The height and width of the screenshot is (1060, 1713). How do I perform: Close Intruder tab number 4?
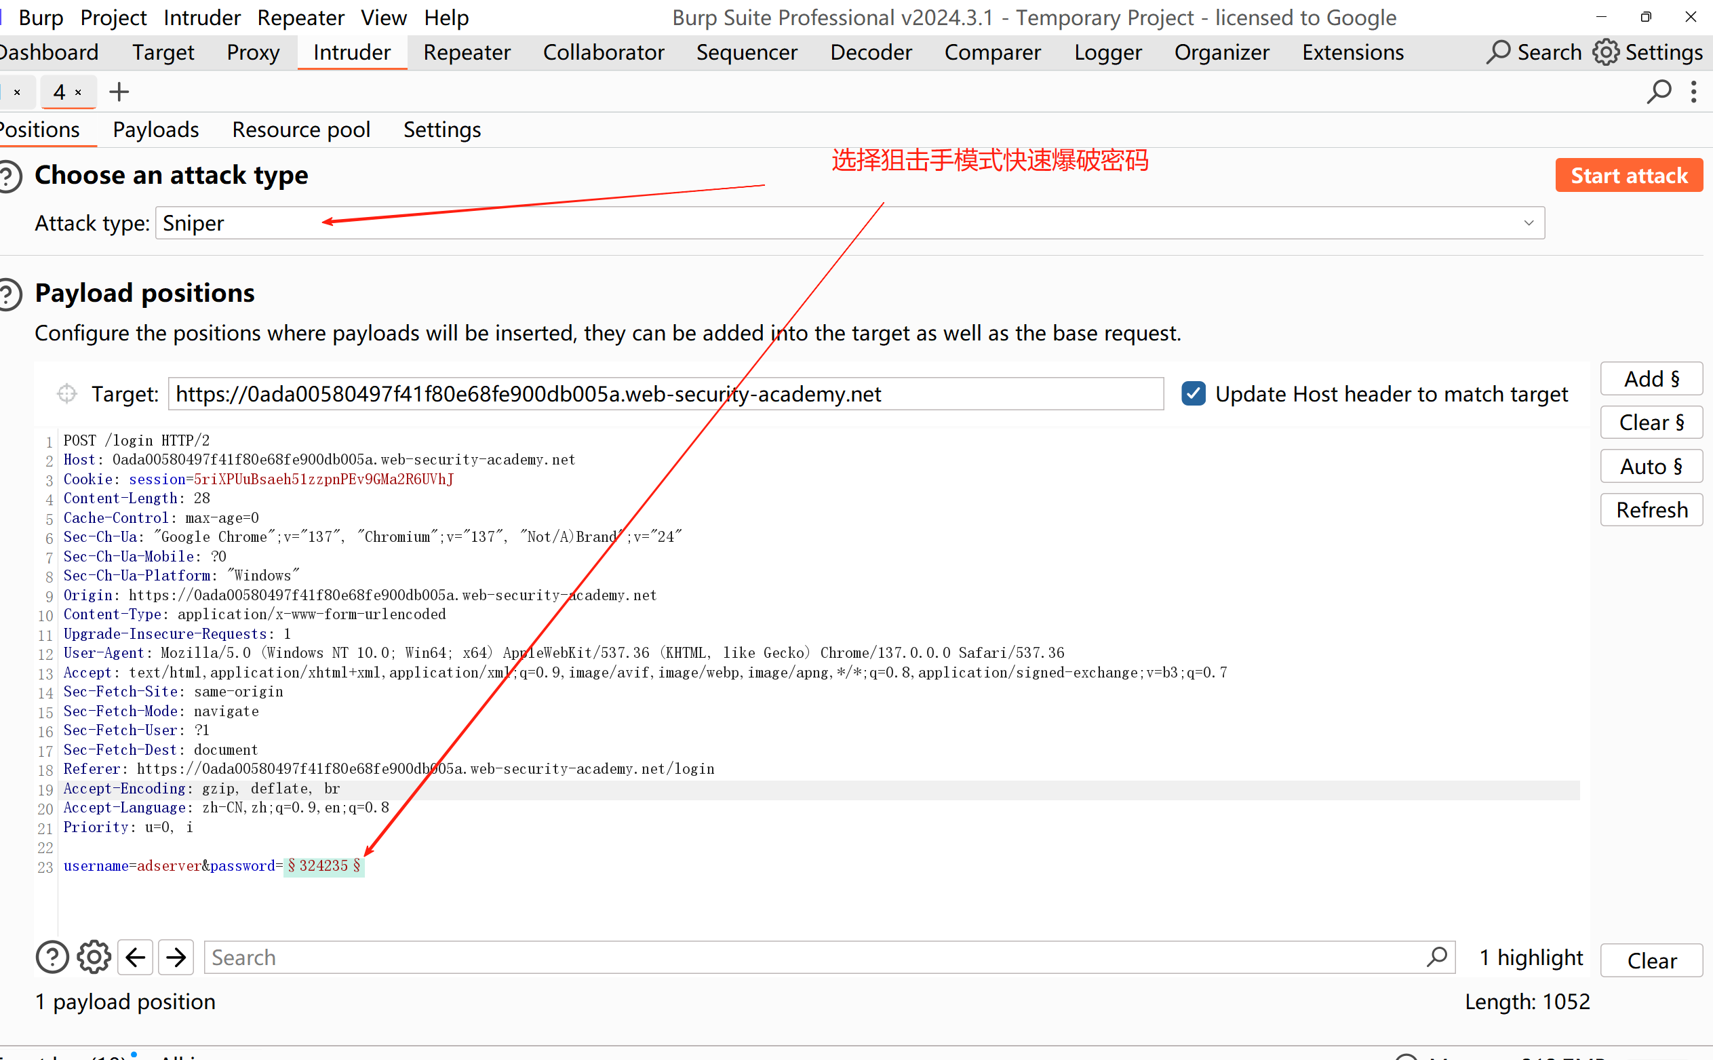79,92
